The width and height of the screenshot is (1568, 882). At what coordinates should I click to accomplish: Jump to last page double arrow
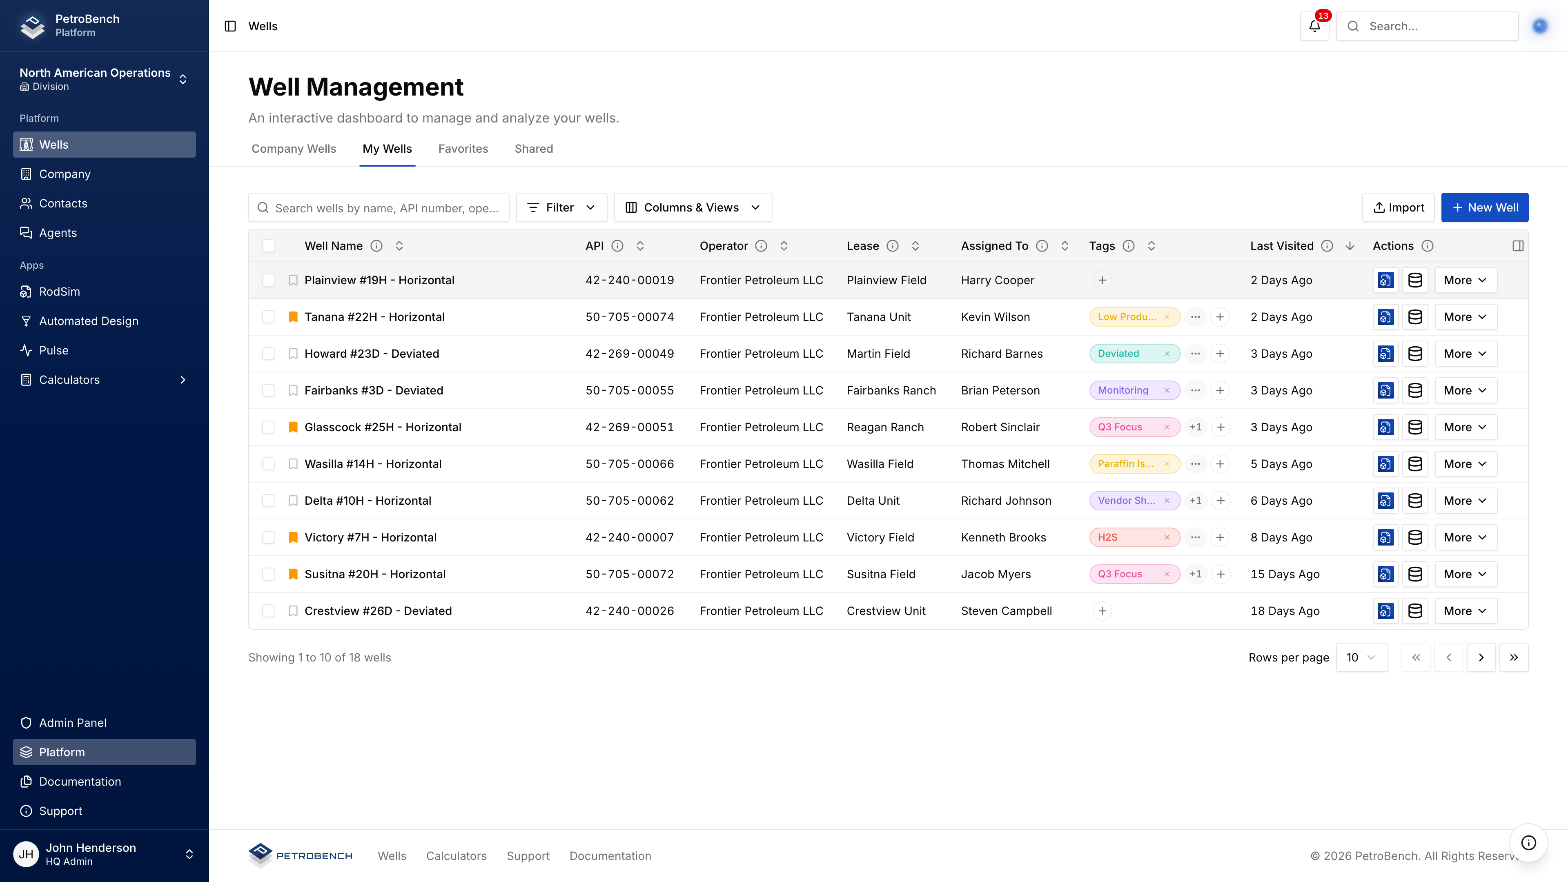pyautogui.click(x=1514, y=657)
